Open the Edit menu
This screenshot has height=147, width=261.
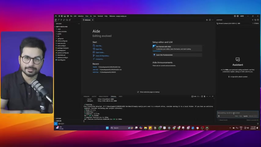pos(75,16)
